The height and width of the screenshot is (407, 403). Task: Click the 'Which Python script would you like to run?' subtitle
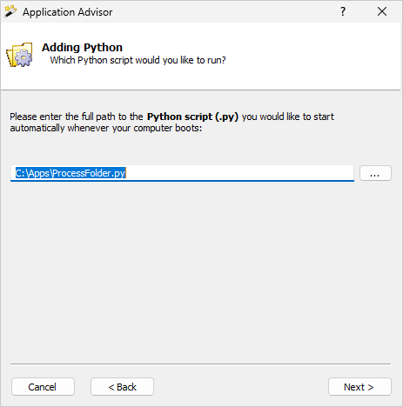click(x=138, y=60)
